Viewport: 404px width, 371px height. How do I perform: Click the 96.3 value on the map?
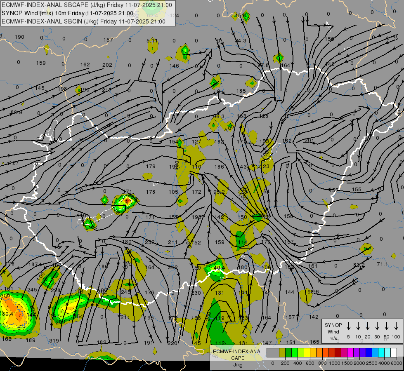[218, 117]
